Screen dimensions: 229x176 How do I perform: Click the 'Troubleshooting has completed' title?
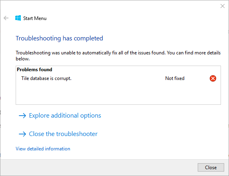(59, 38)
